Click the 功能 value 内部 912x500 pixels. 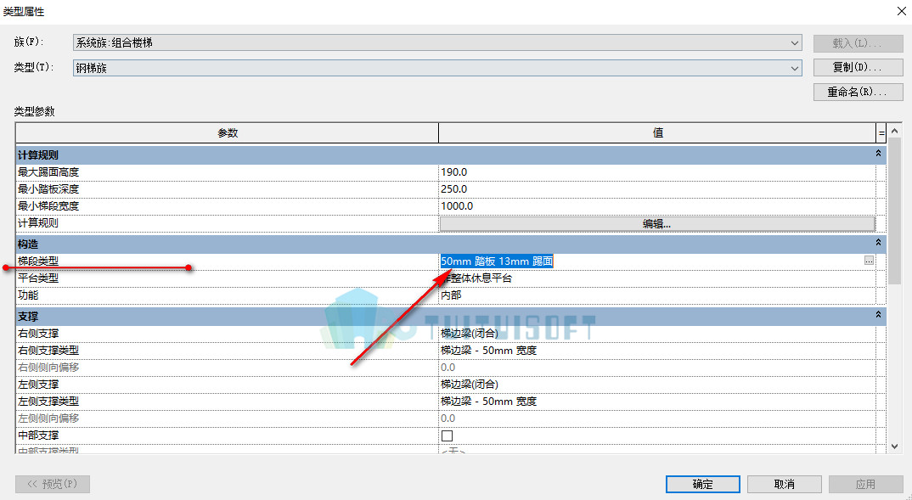[657, 295]
